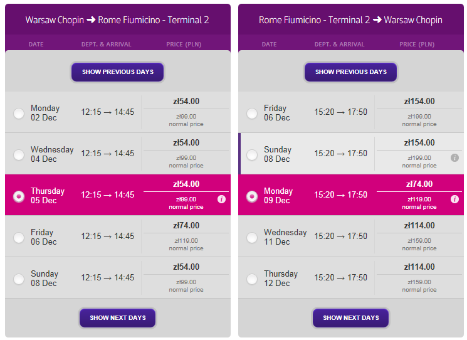Click the zł154.00 price on Friday 06 Dec return
This screenshot has height=340, width=467.
pyautogui.click(x=419, y=102)
